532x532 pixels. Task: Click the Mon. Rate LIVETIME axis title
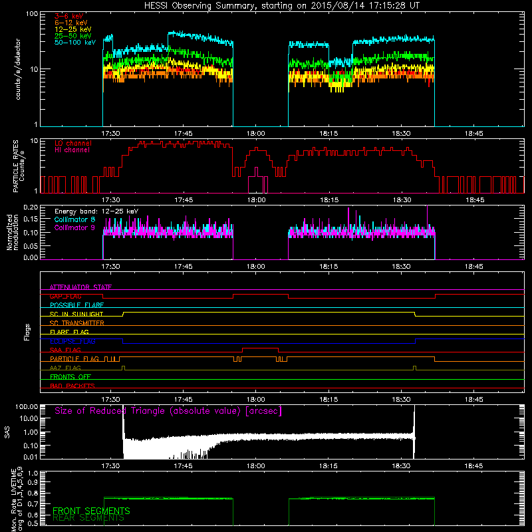coord(17,500)
